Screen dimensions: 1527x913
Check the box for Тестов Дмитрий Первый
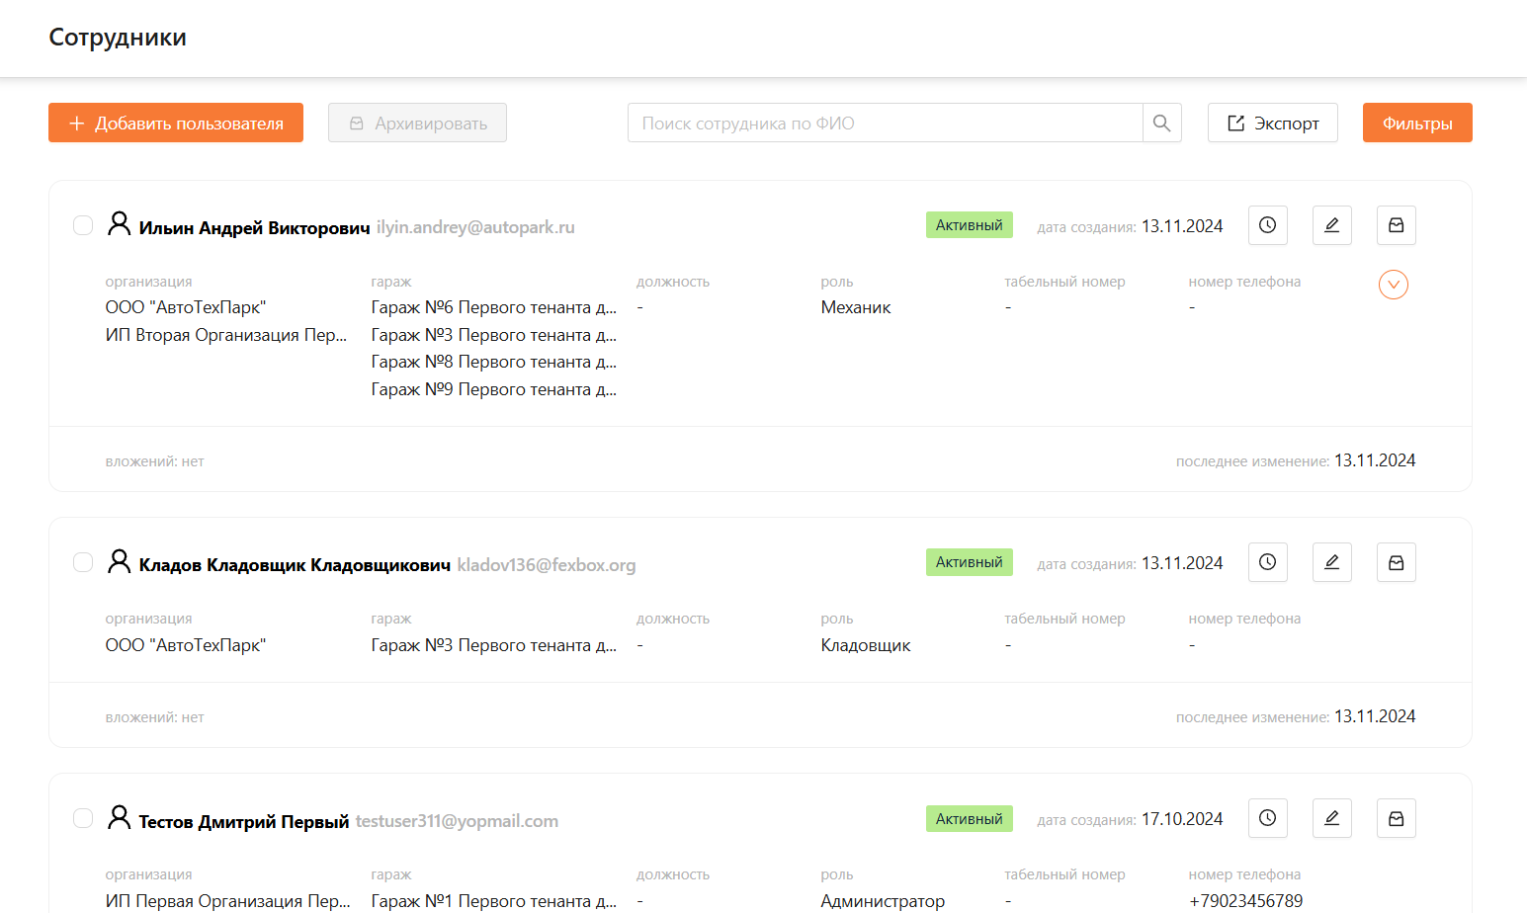(x=83, y=818)
